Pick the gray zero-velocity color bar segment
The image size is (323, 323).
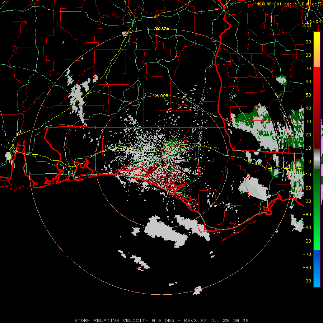point(317,159)
